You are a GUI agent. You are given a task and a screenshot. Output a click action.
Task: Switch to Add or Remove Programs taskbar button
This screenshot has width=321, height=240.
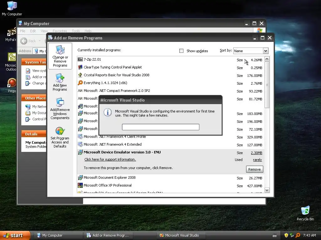pyautogui.click(x=108, y=235)
